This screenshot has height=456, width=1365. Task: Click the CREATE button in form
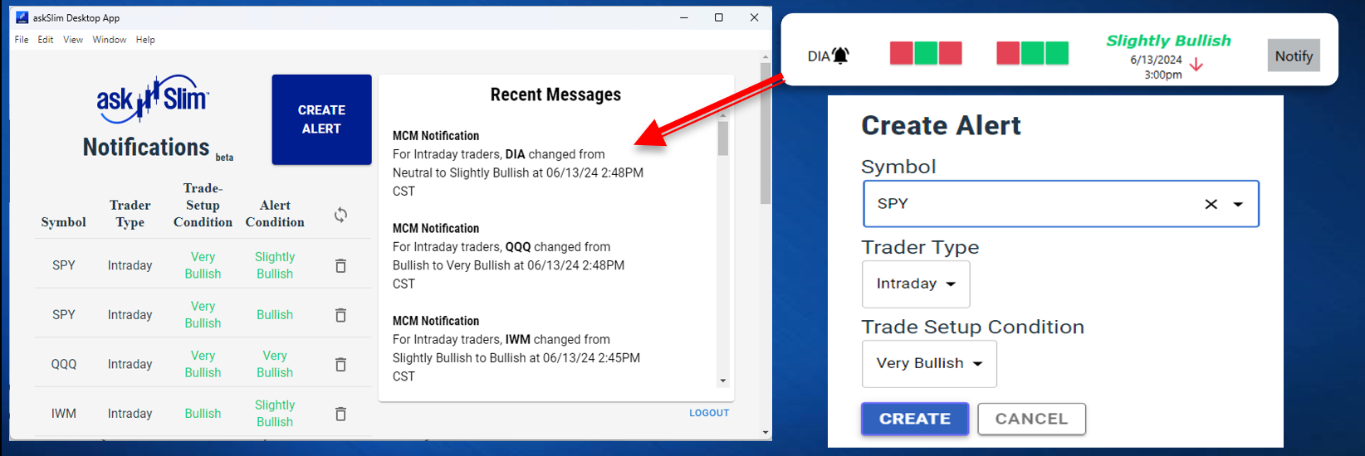(914, 419)
